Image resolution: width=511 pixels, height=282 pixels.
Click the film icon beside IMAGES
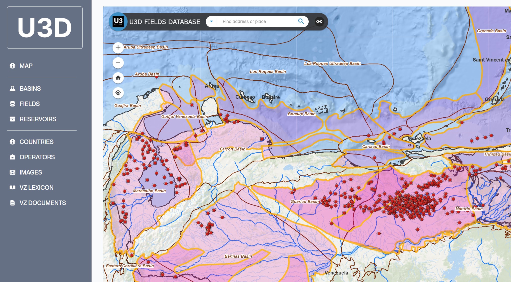13,172
